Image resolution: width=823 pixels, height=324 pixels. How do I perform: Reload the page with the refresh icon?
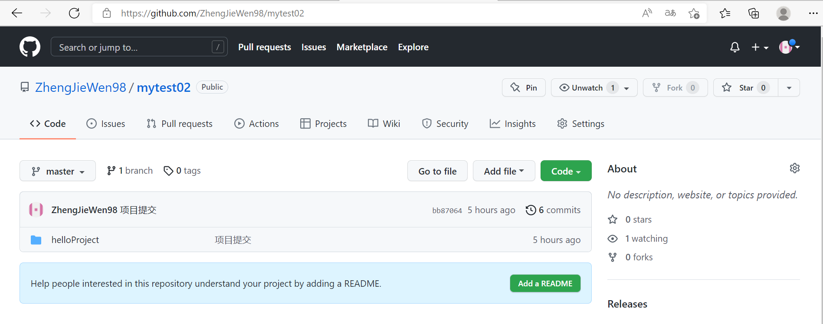[x=74, y=13]
